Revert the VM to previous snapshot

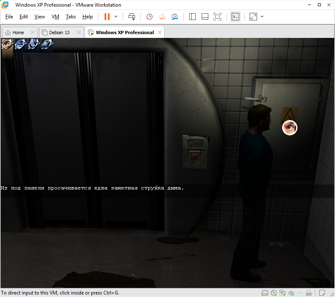(x=162, y=17)
